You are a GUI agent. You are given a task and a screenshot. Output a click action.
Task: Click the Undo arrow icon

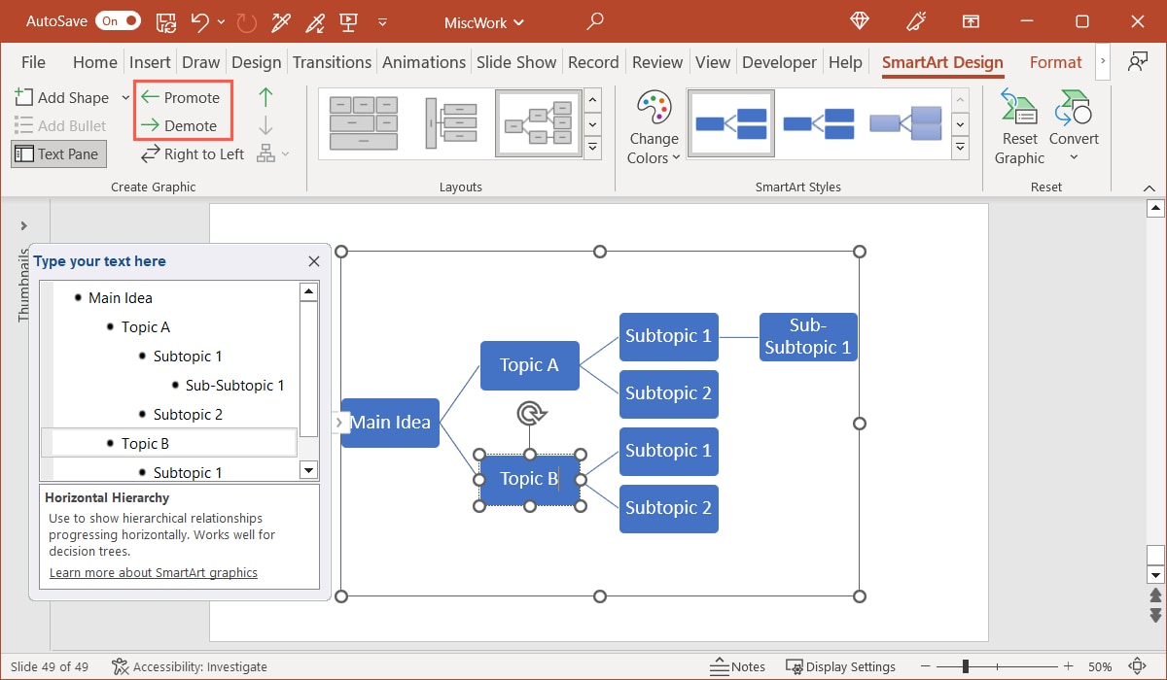pos(200,21)
